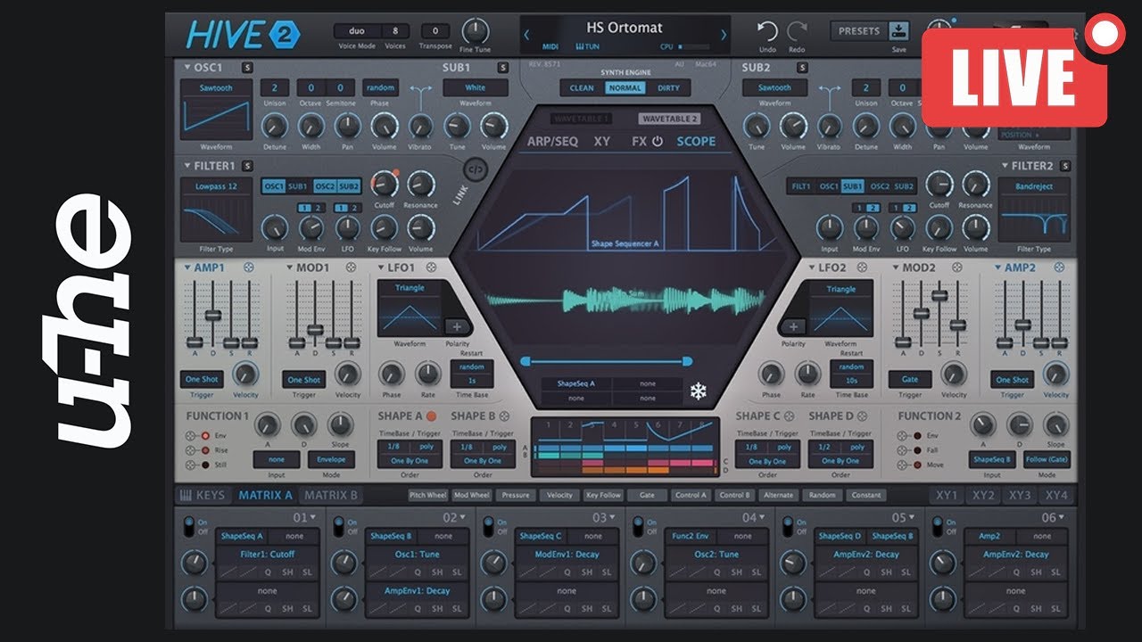Image resolution: width=1142 pixels, height=642 pixels.
Task: Toggle OSC1 input on Filter1
Action: [x=273, y=186]
